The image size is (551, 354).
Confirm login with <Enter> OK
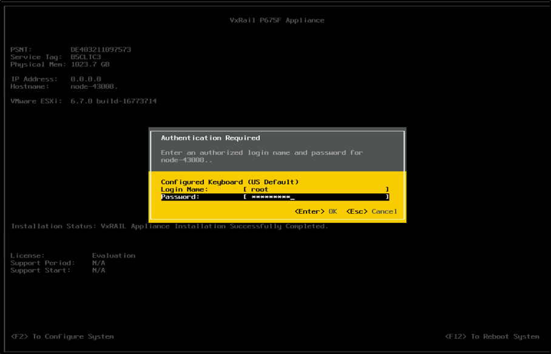(x=316, y=211)
